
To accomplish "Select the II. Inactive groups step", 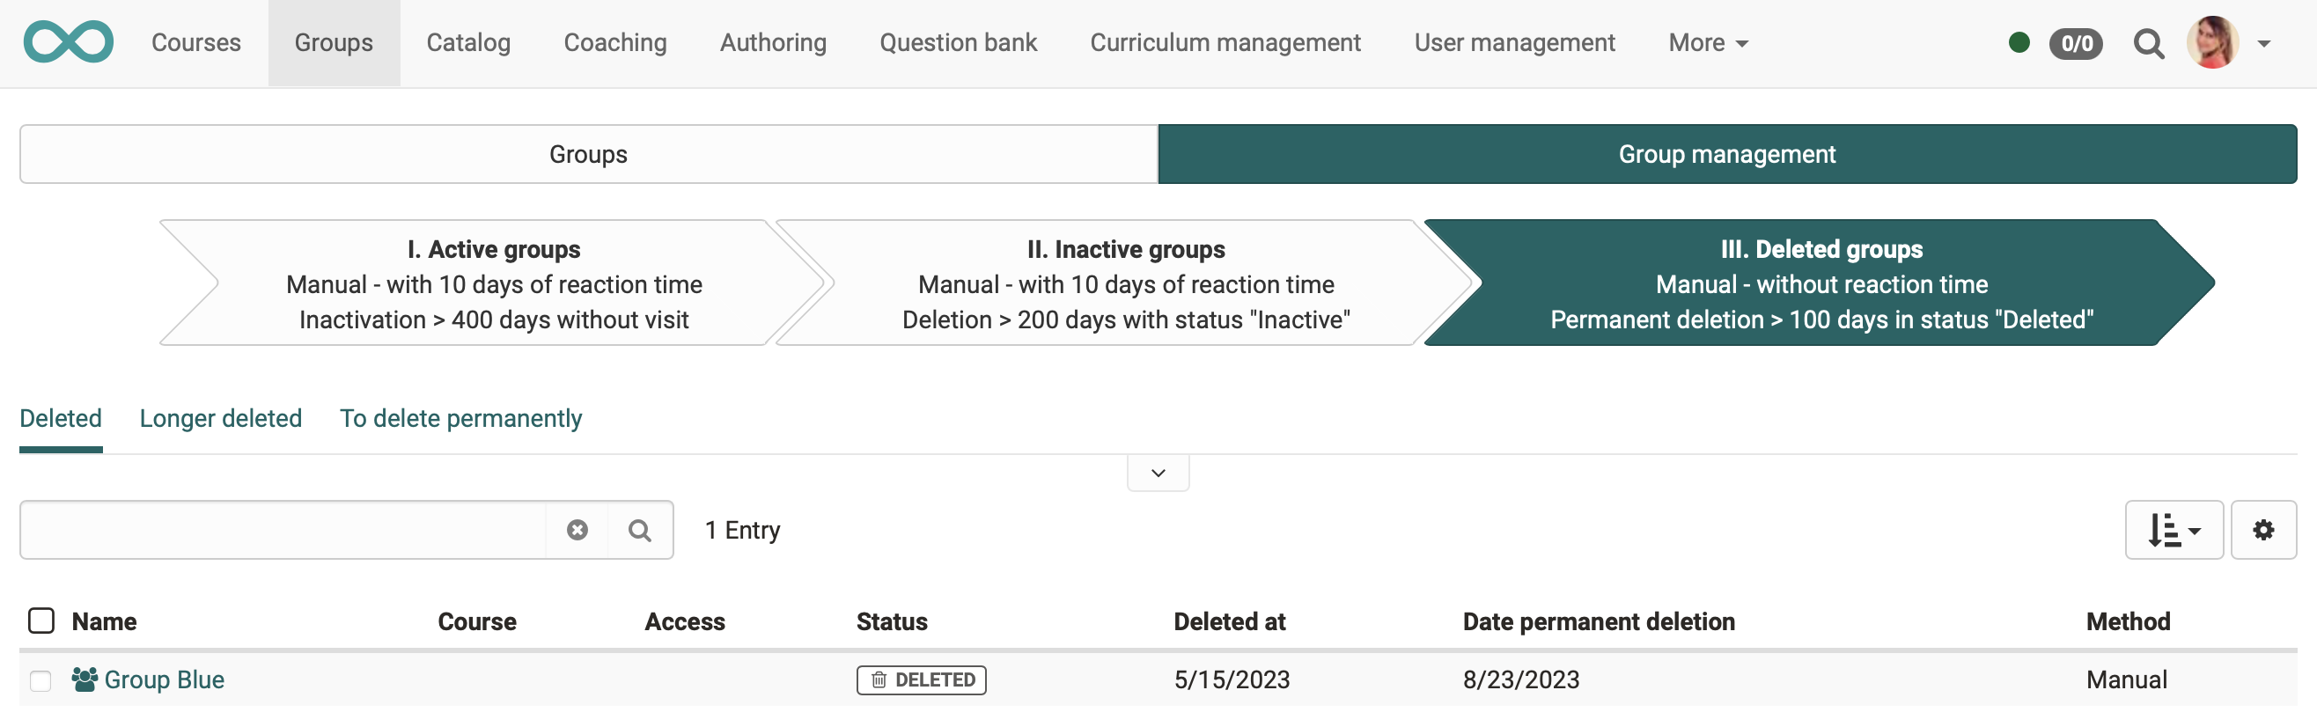I will click(1125, 283).
